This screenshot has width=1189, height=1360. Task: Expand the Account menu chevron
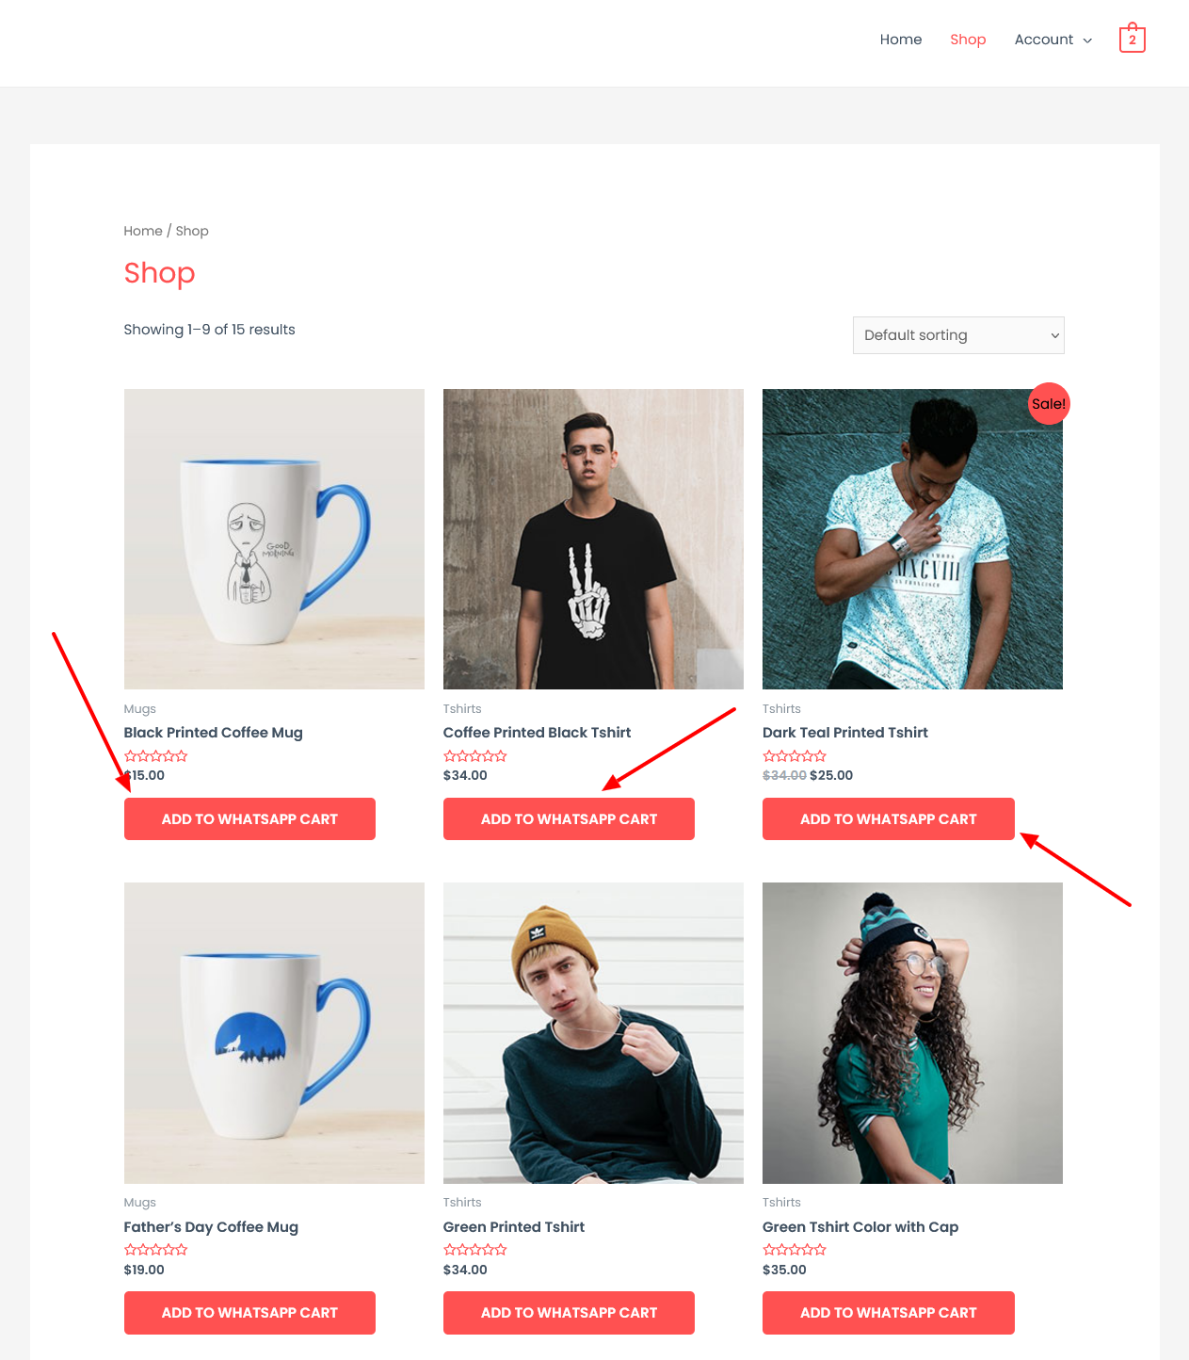tap(1087, 40)
